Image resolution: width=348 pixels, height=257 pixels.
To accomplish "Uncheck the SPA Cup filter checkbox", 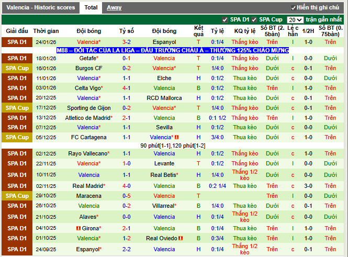I will pyautogui.click(x=254, y=20).
